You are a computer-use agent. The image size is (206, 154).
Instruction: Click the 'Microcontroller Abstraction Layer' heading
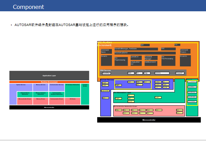click(125, 106)
